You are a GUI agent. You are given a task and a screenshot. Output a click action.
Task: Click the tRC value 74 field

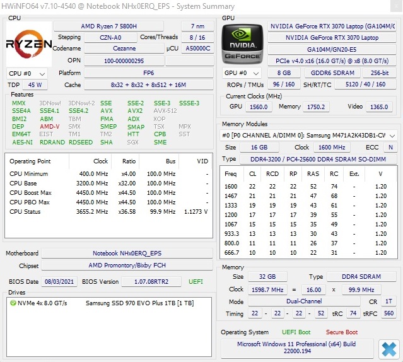[x=353, y=313]
